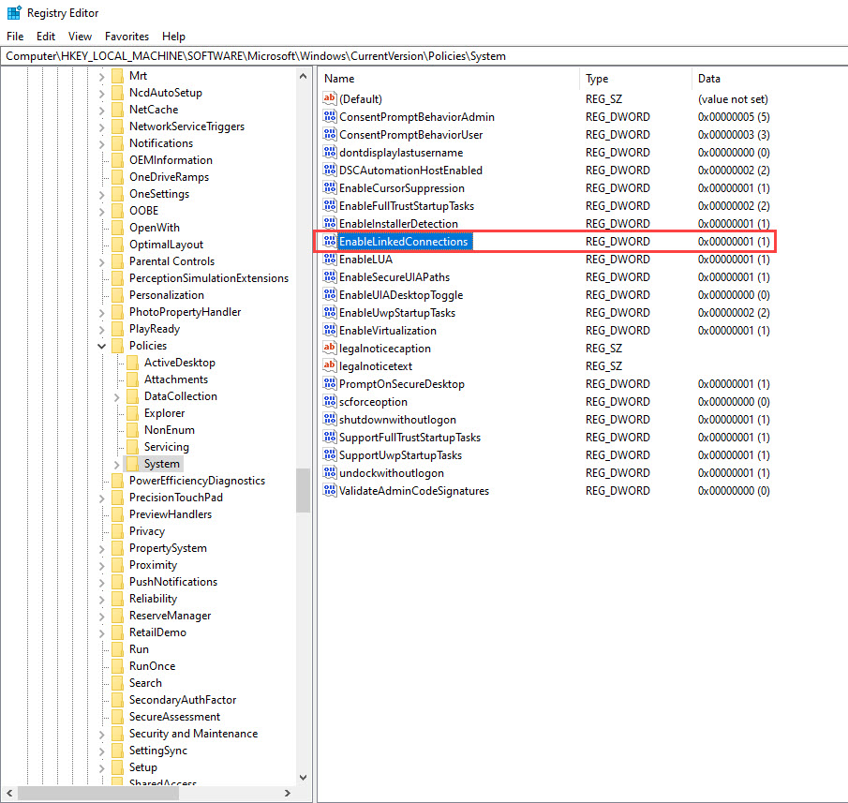The image size is (848, 803).
Task: Expand the System subkey node
Action: (x=116, y=464)
